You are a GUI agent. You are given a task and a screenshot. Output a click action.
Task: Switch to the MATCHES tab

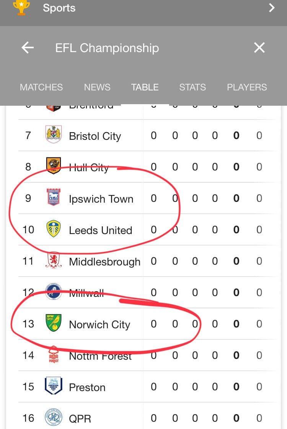click(x=41, y=87)
